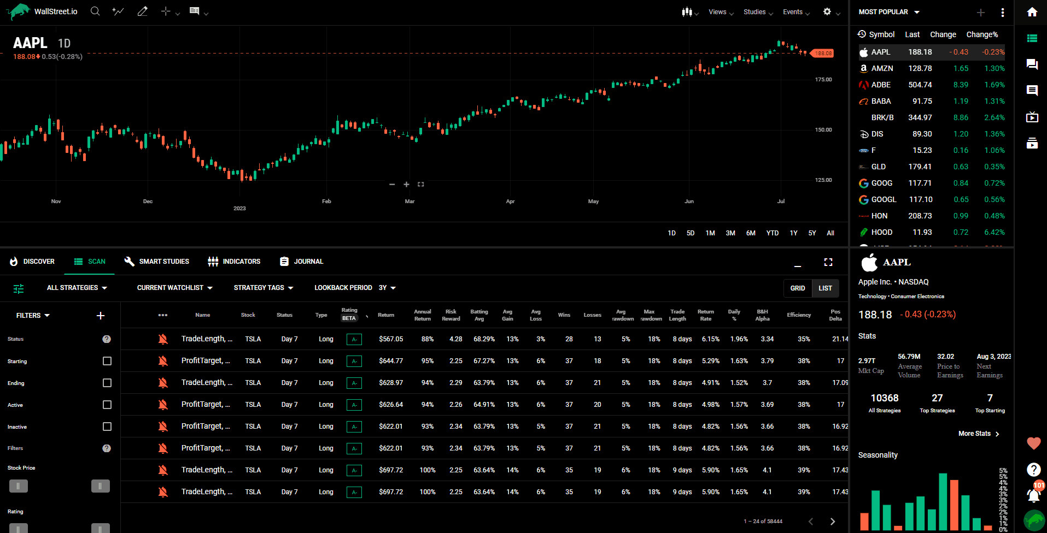Open the table columns three-dot icon
1047x533 pixels.
point(163,315)
